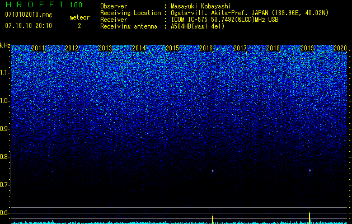Click the ICOM IC-575 receiver text
The height and width of the screenshot is (224, 352).
click(224, 20)
